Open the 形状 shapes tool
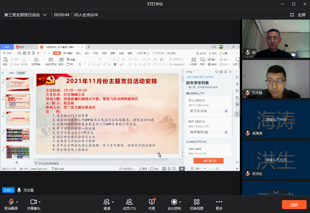 (203, 60)
